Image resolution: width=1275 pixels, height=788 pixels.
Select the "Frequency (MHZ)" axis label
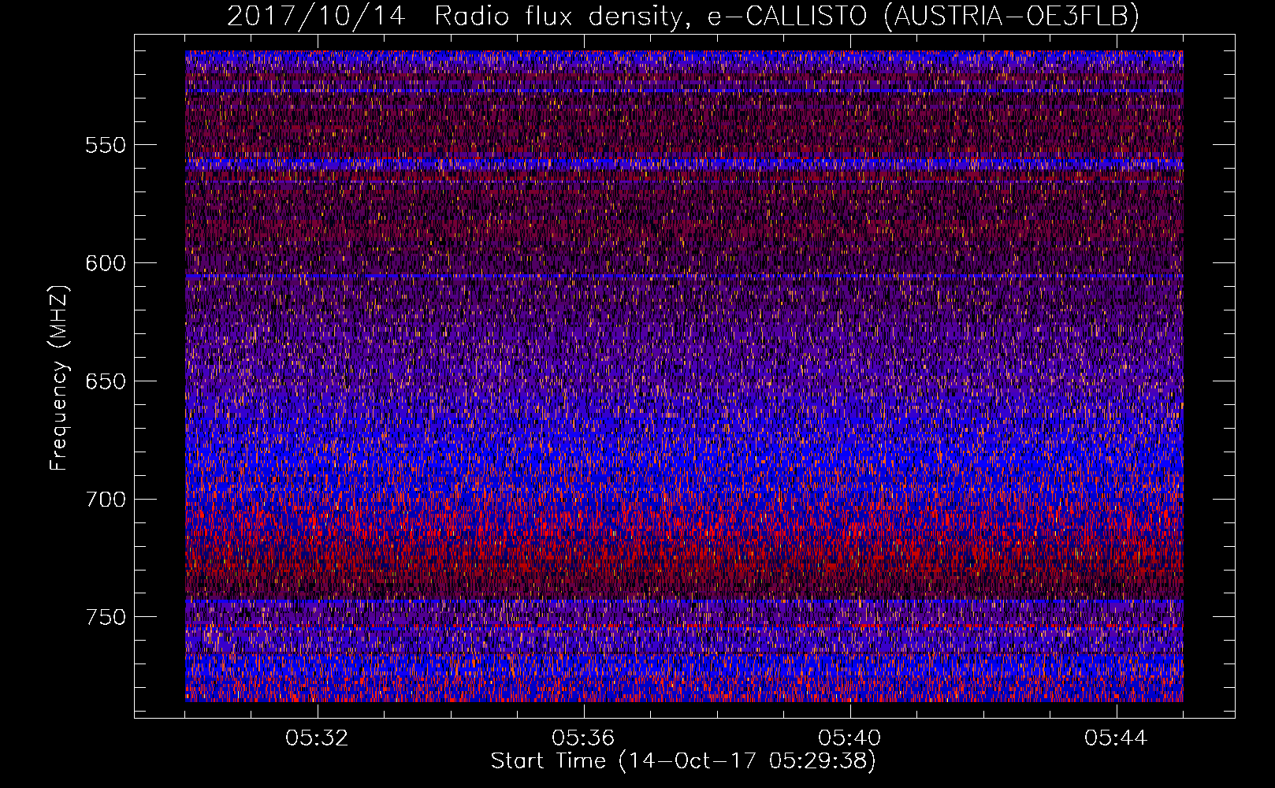(x=59, y=378)
